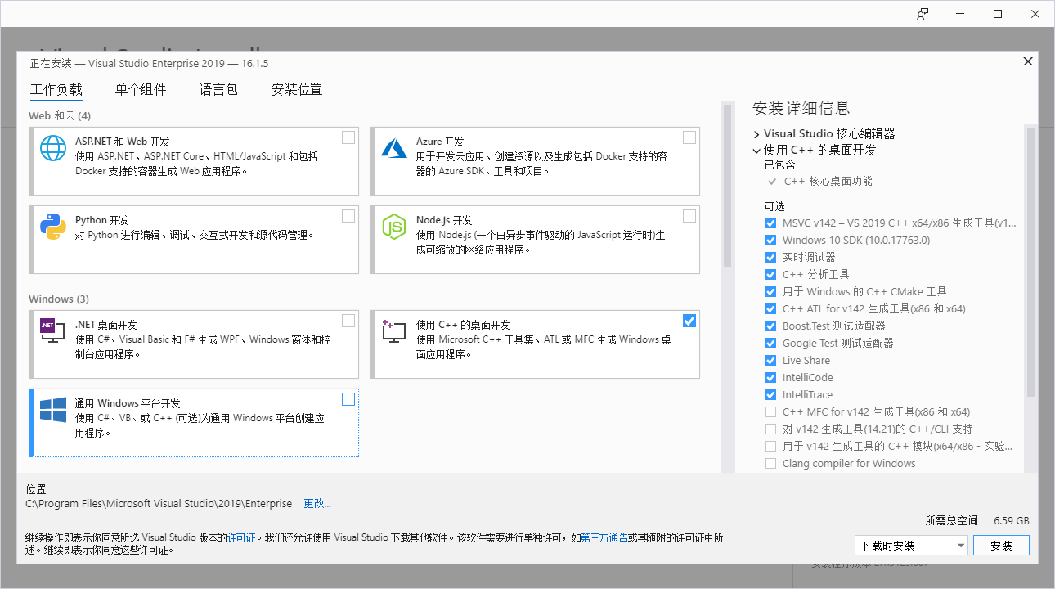The image size is (1055, 589).
Task: Uncheck Boost.Test test adapter
Action: pyautogui.click(x=770, y=326)
